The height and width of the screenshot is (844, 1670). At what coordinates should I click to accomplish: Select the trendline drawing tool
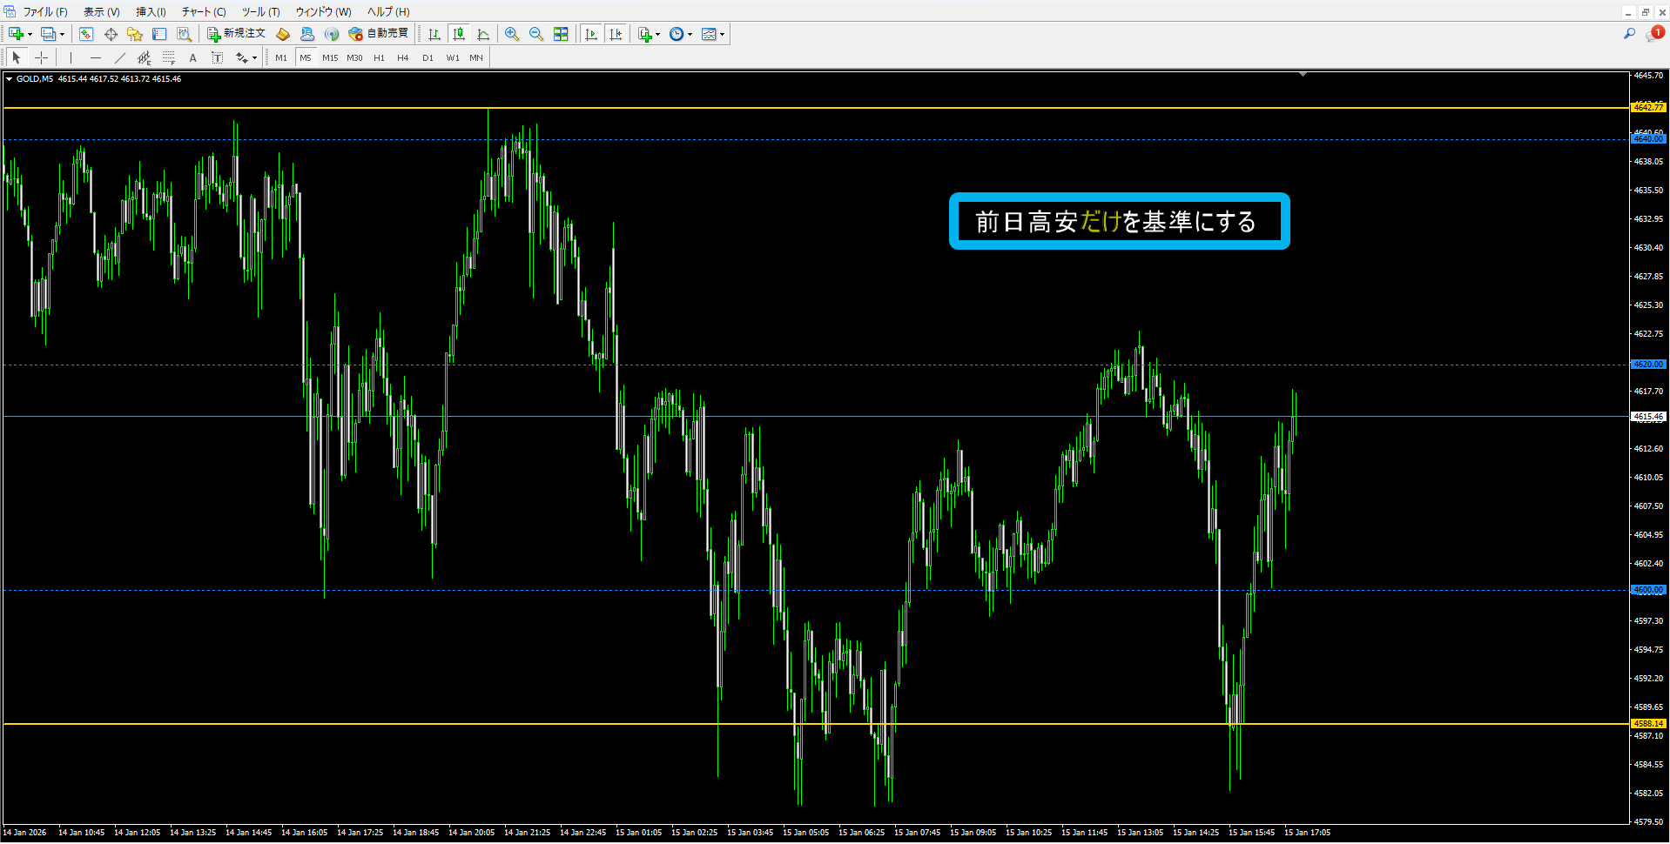click(x=120, y=57)
